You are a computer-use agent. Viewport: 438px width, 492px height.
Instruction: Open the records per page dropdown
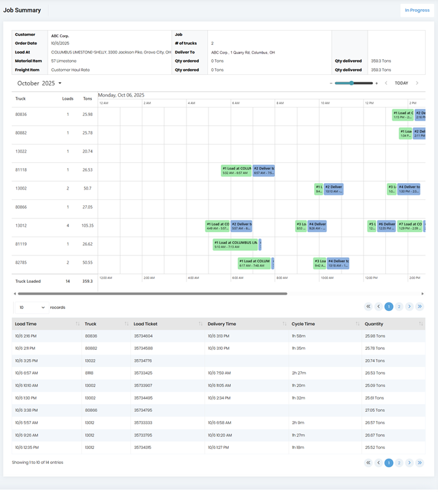pos(30,307)
